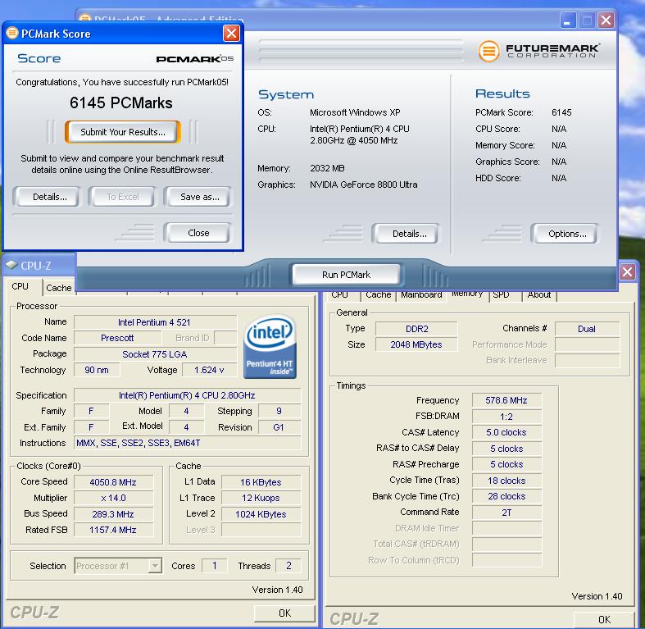The image size is (645, 629).
Task: Click OK in the right CPU-Z memory window
Action: [x=604, y=619]
